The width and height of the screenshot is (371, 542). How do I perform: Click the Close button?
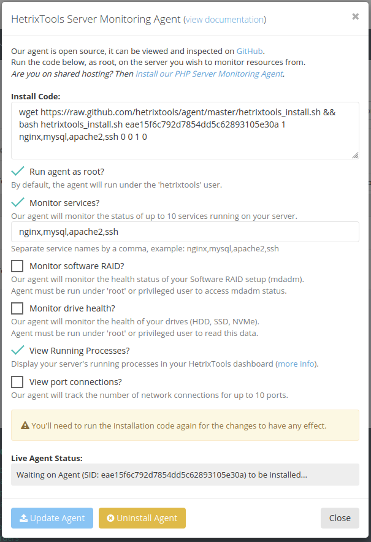point(340,518)
